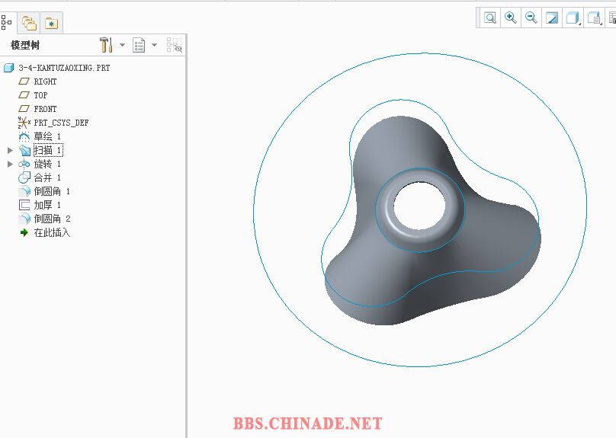Click the part cube icon of the root node
Viewport: 616px width, 438px height.
pos(8,68)
